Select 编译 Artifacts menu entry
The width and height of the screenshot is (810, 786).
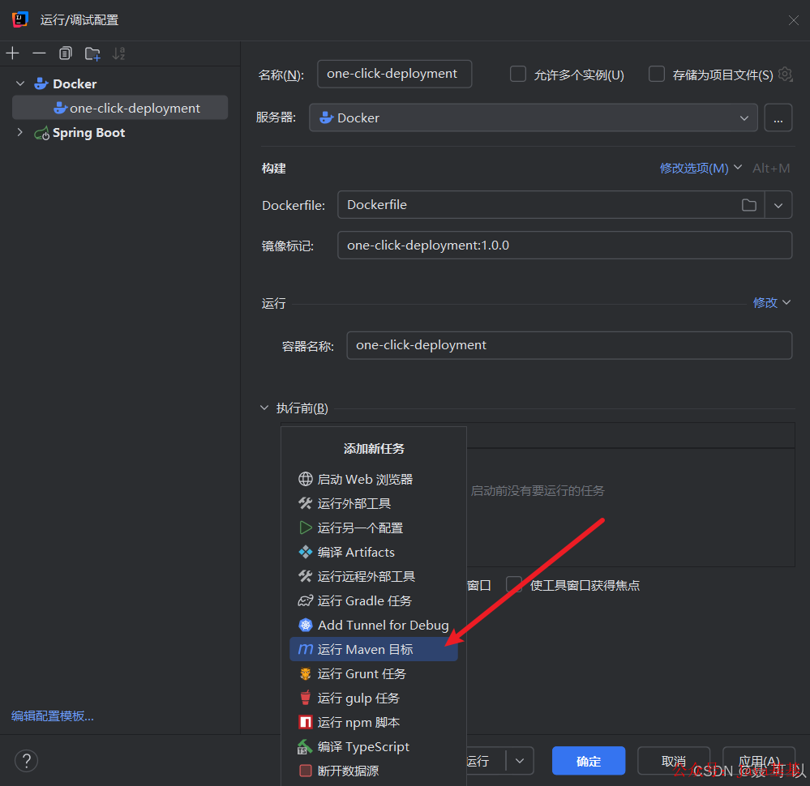pos(374,552)
